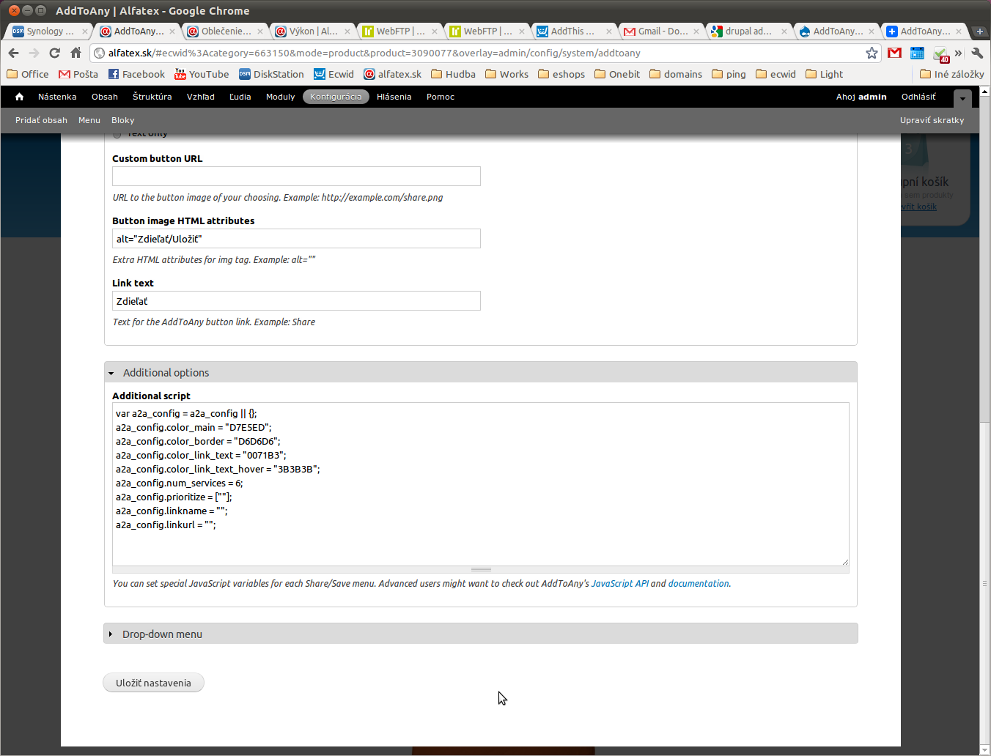Viewport: 991px width, 756px height.
Task: Open the Vzhľad admin menu
Action: pos(201,97)
